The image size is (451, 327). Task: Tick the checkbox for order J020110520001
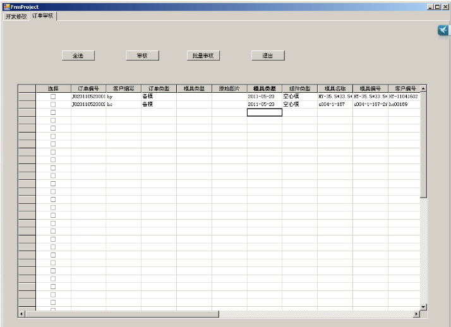coord(53,97)
